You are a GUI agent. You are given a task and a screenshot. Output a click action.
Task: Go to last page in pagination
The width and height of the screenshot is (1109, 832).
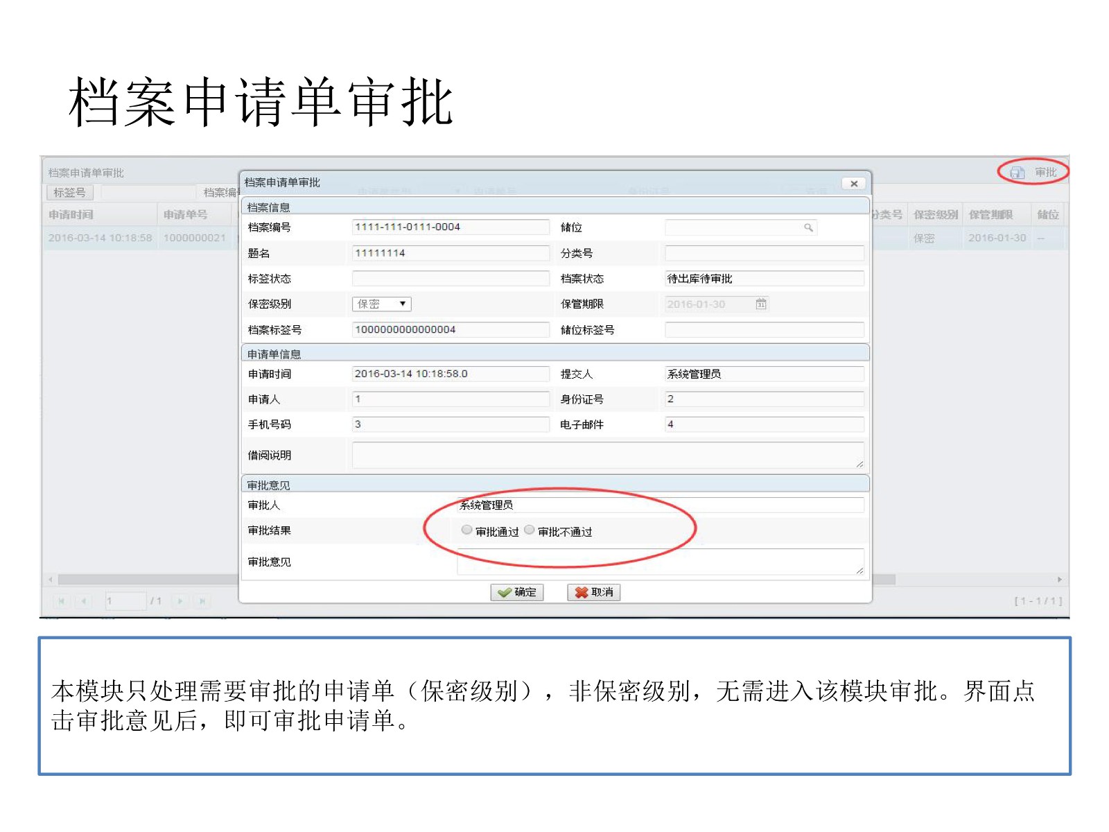coord(202,601)
